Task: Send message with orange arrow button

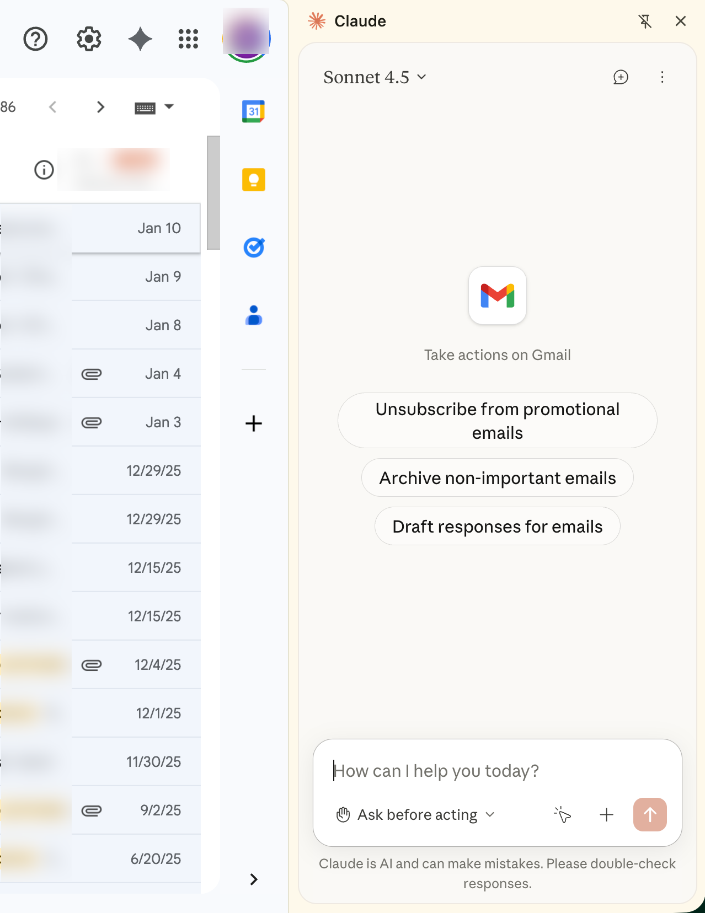Action: (x=650, y=815)
